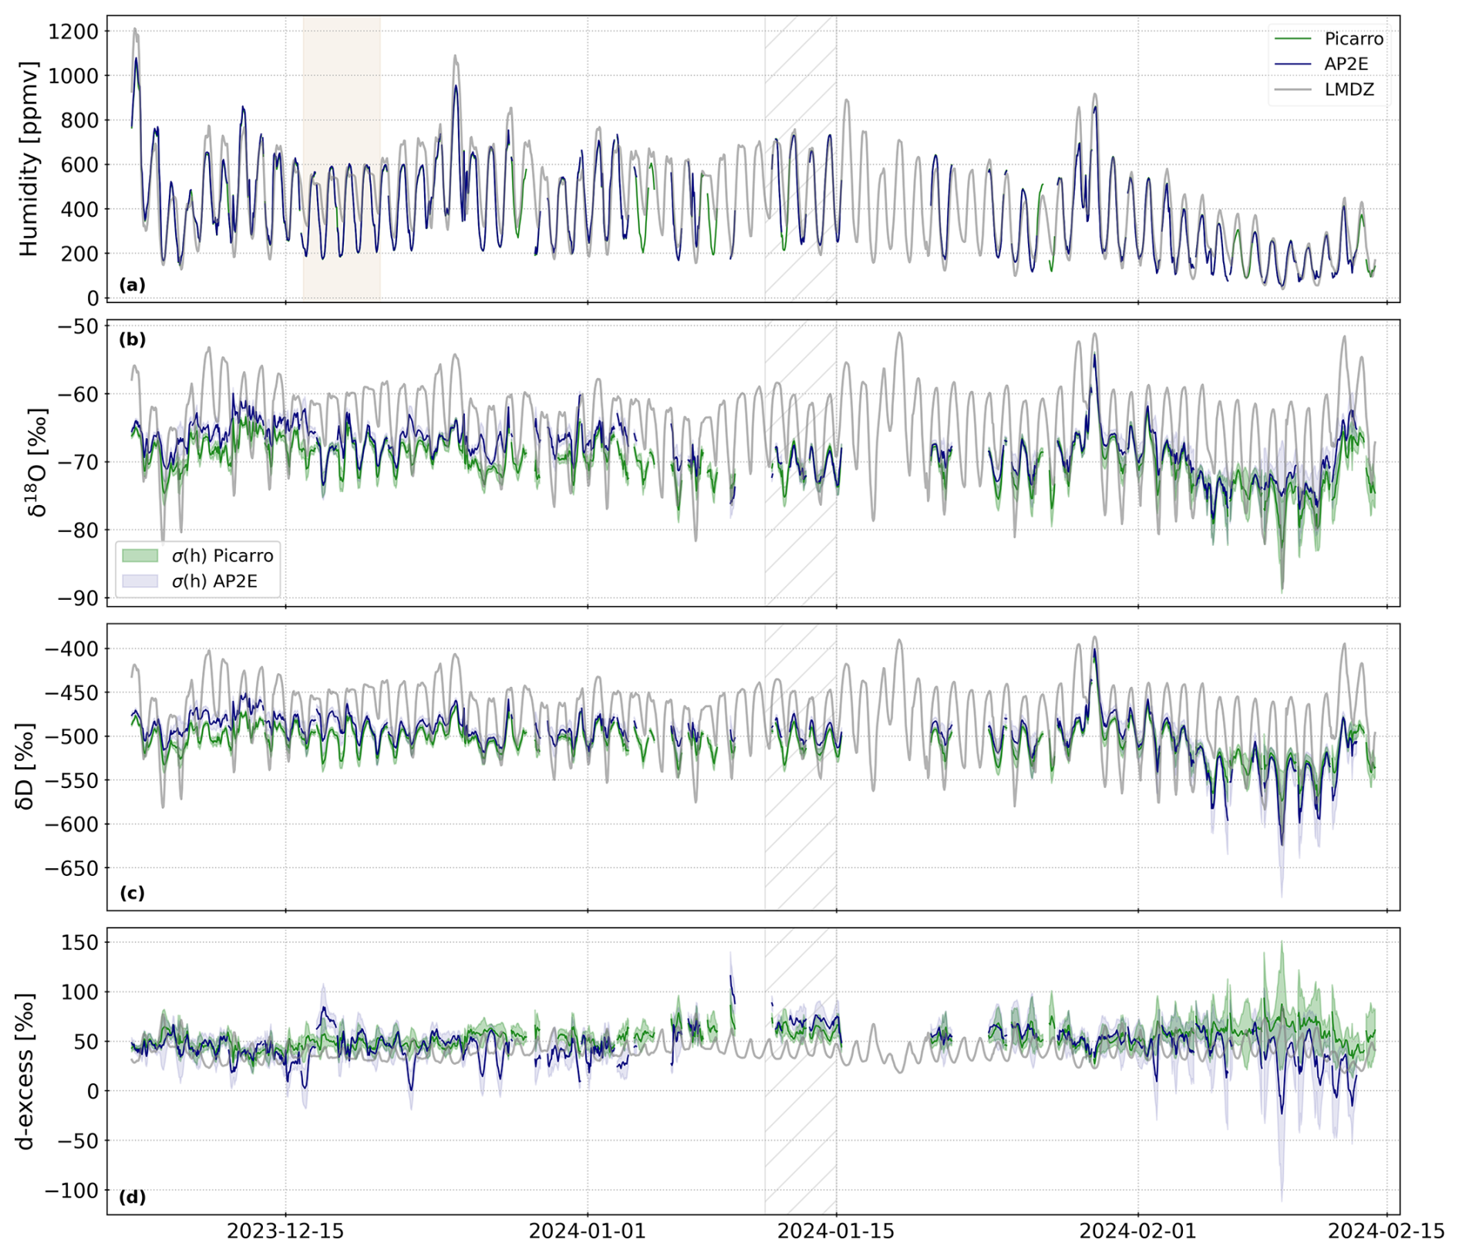Screen dimensions: 1459x1253
Task: Click the 2024-01-01 date tick label
Action: point(587,1231)
